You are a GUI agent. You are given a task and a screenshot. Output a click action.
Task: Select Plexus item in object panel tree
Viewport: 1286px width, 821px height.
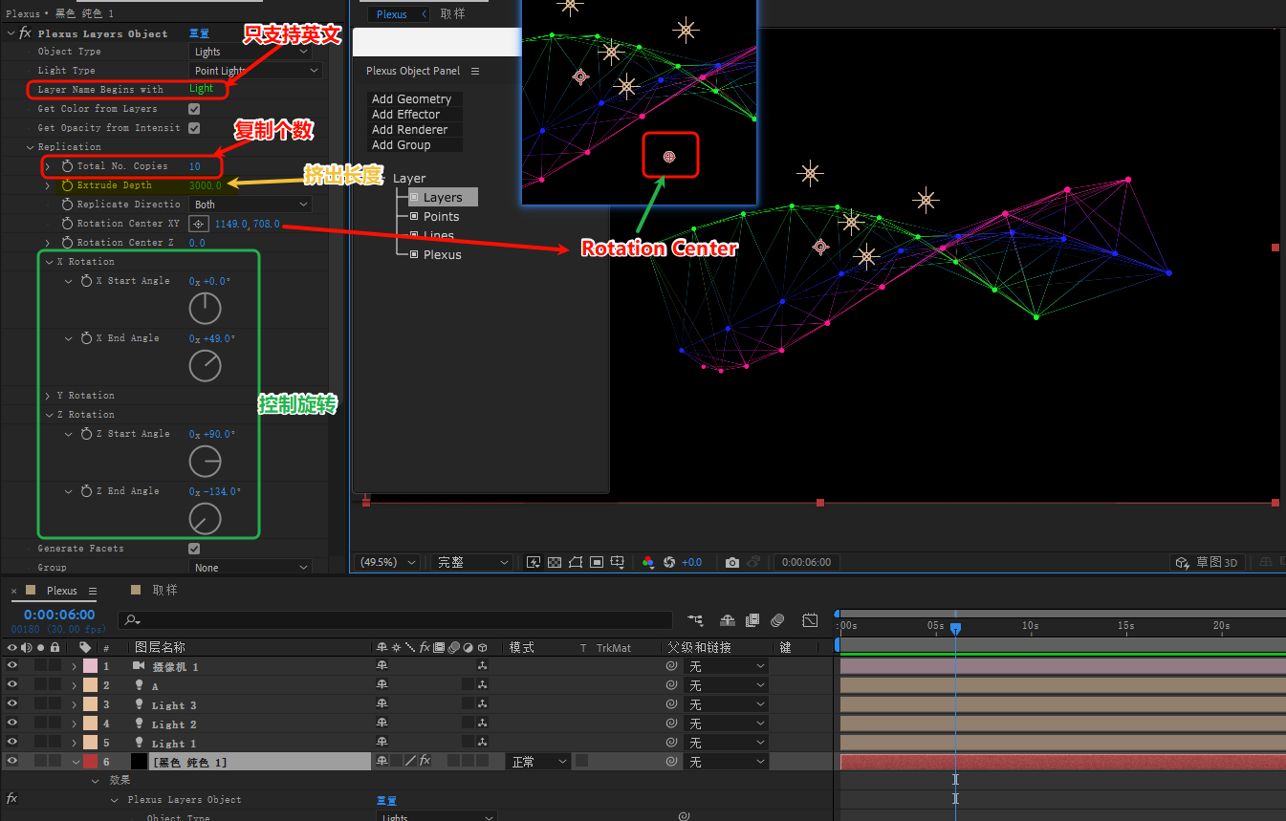point(442,254)
